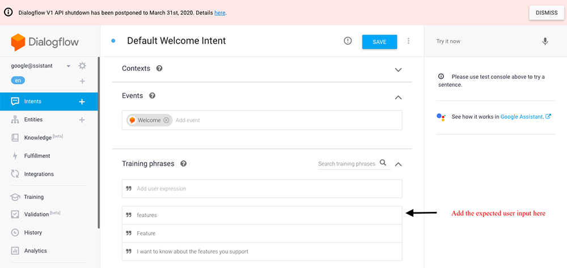Open the Fulfillment page
This screenshot has width=567, height=268.
coord(37,156)
